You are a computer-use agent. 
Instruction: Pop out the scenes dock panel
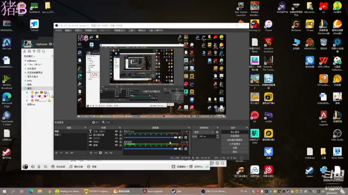point(85,127)
